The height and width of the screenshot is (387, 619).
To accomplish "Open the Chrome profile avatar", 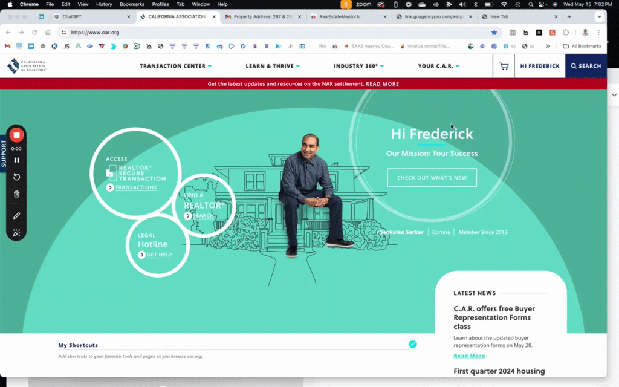I will pyautogui.click(x=585, y=33).
